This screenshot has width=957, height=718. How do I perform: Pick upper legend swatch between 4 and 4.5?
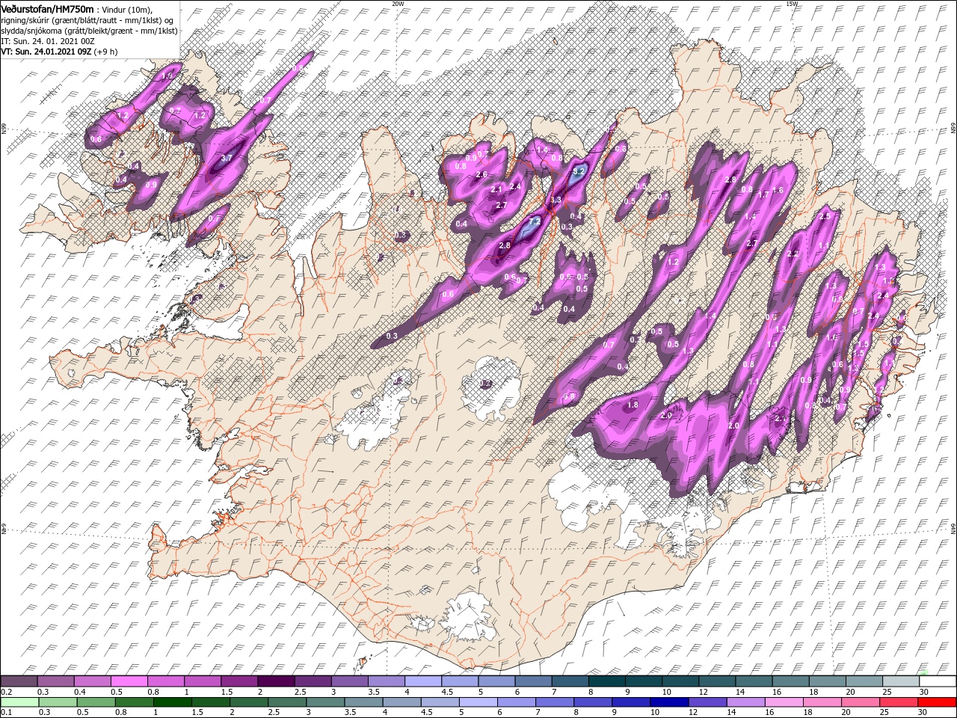(x=423, y=681)
